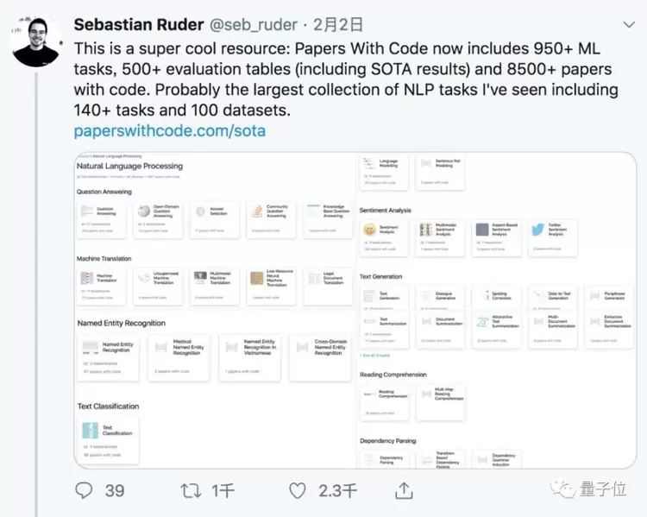Click the Community Question Answering icon
Image resolution: width=647 pixels, height=517 pixels.
(x=256, y=211)
